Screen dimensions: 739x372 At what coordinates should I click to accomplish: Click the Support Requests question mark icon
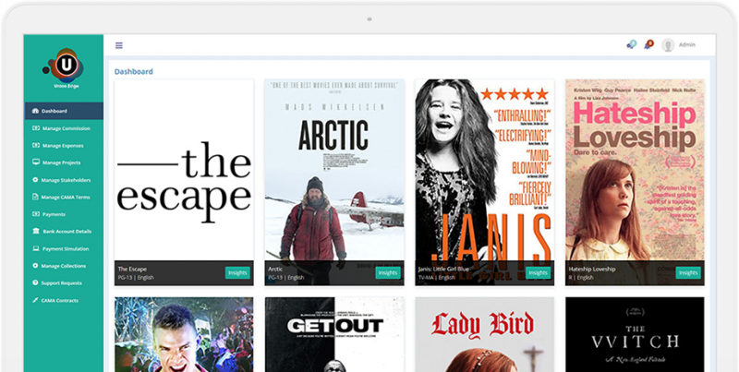coord(36,282)
